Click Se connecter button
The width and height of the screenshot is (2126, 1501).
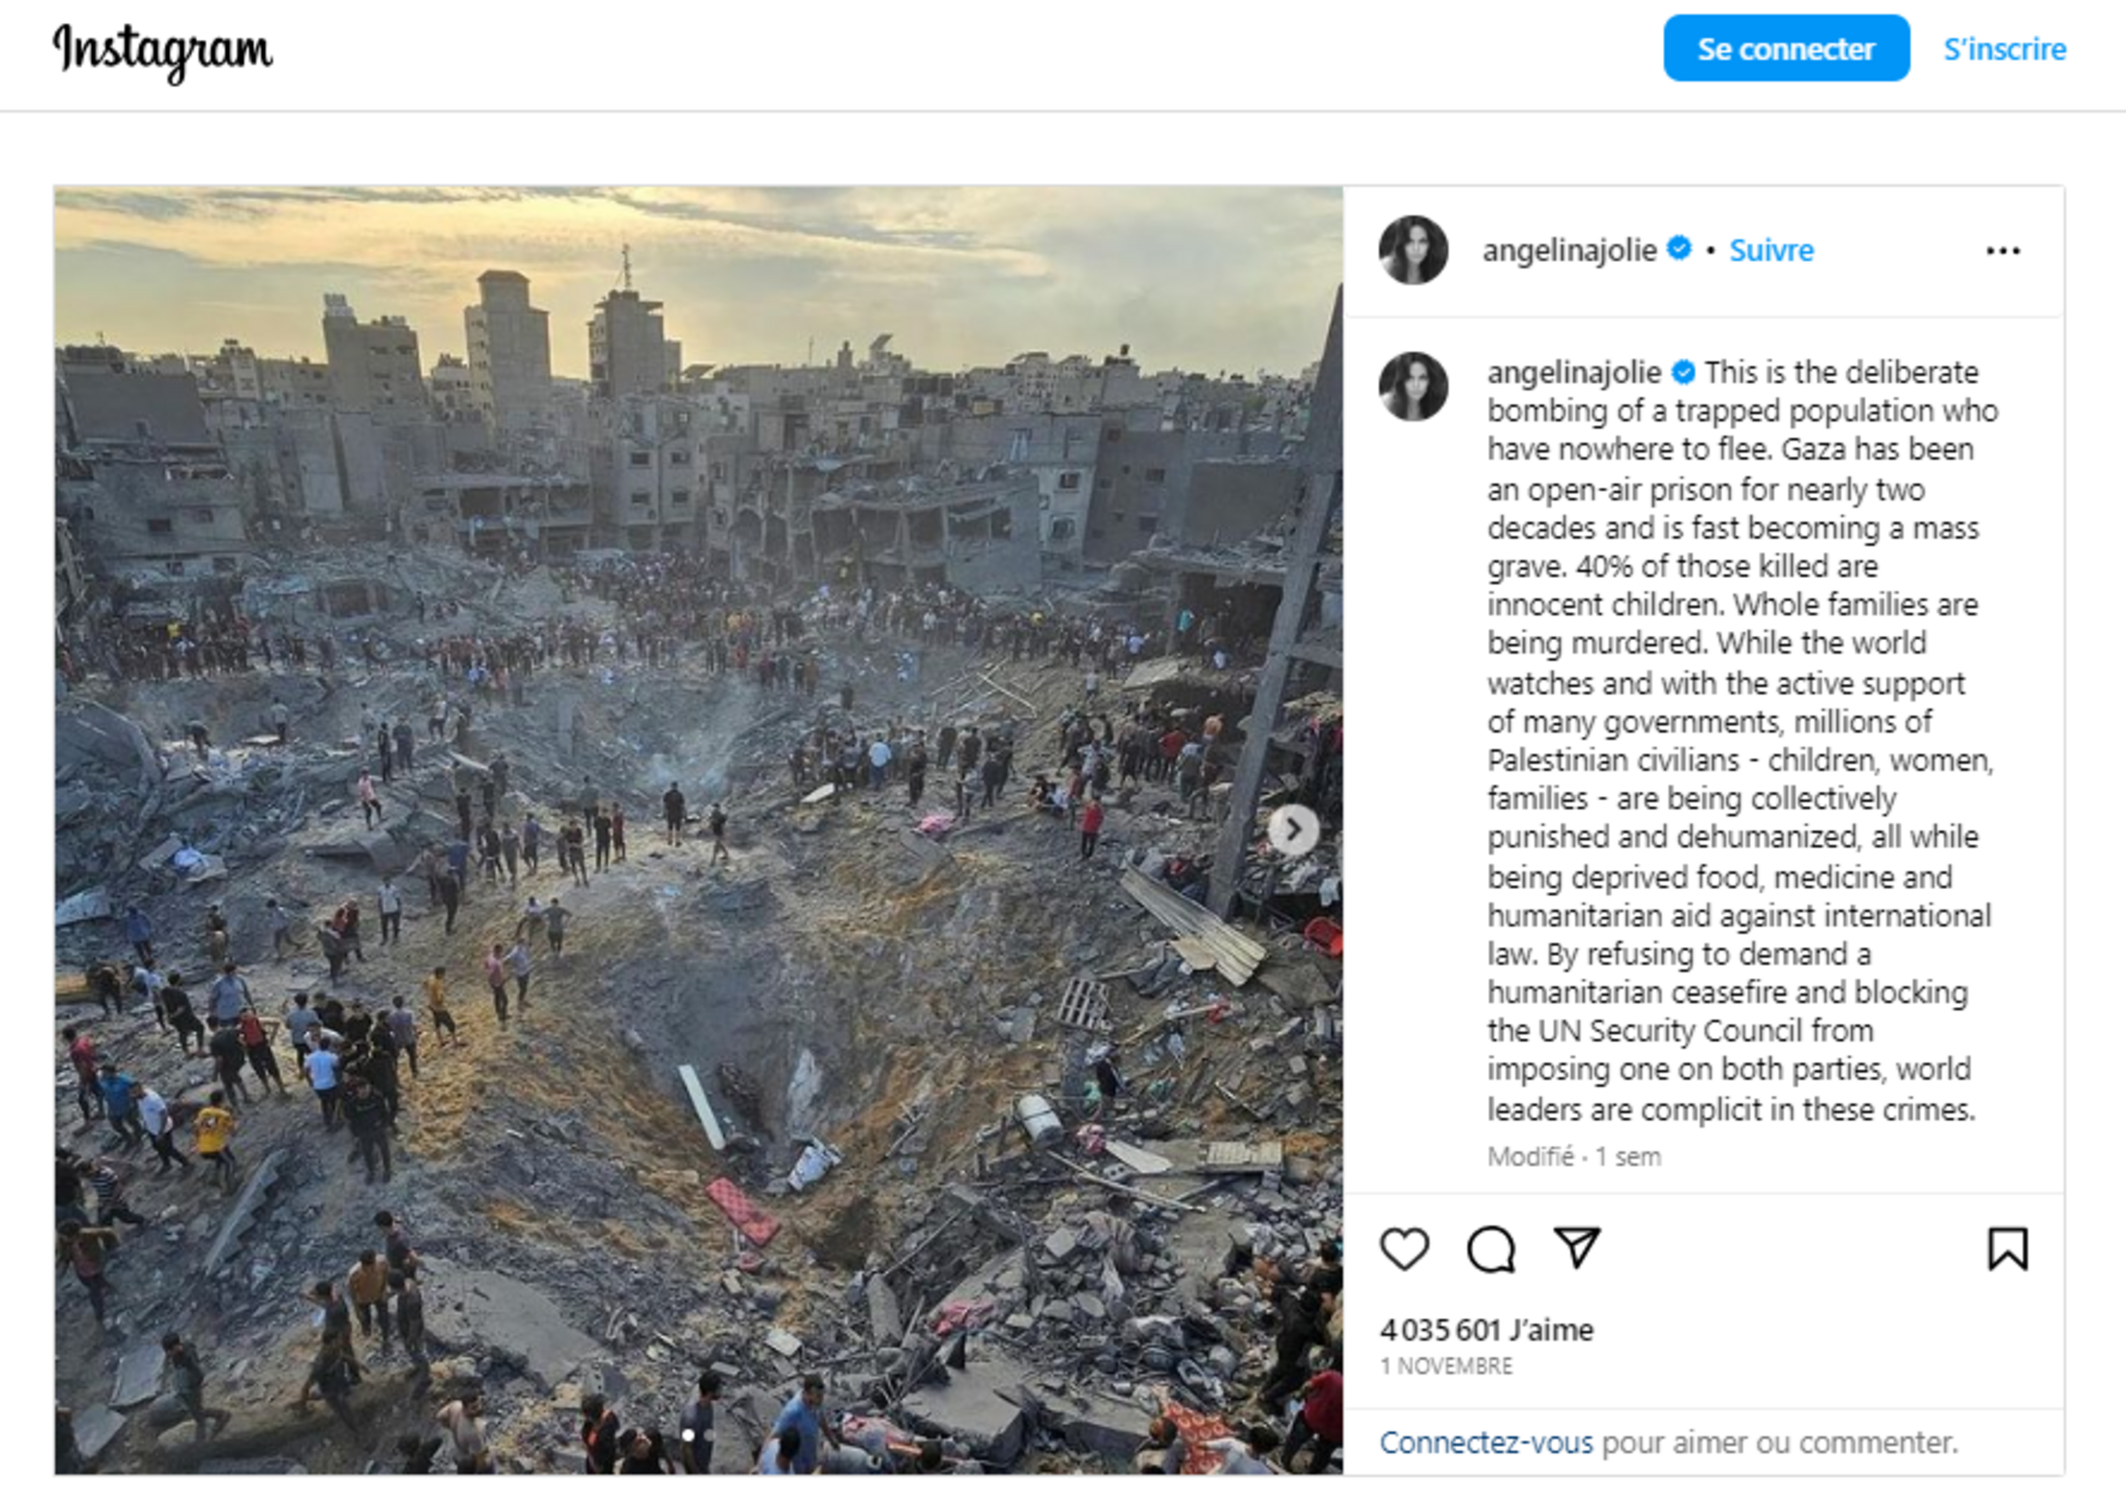point(1786,48)
